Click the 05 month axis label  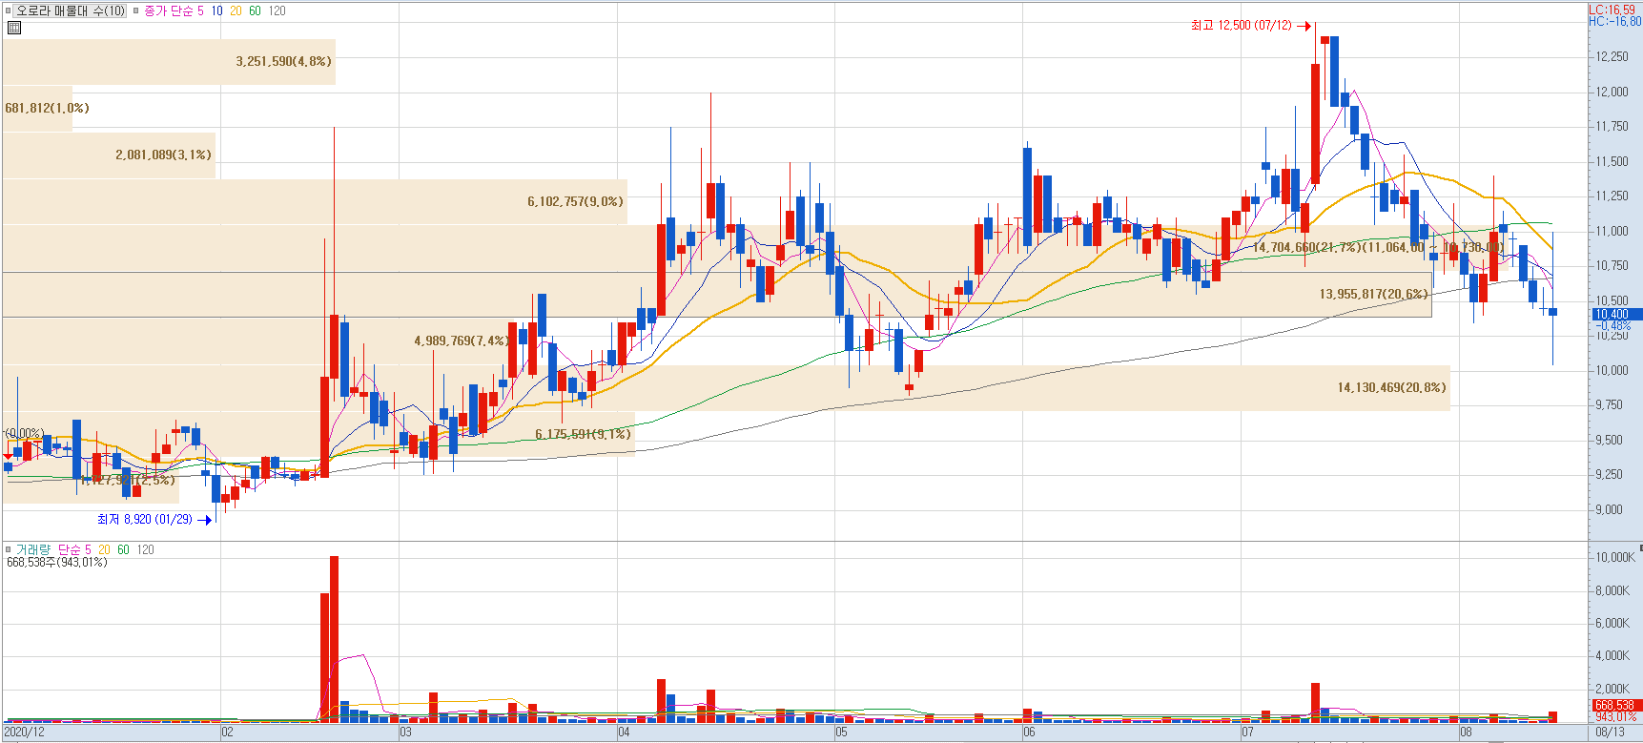pos(841,733)
